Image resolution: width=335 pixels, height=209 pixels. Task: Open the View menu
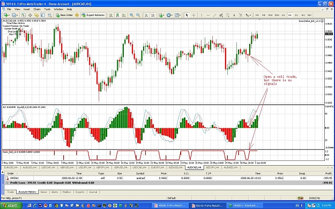17,9
